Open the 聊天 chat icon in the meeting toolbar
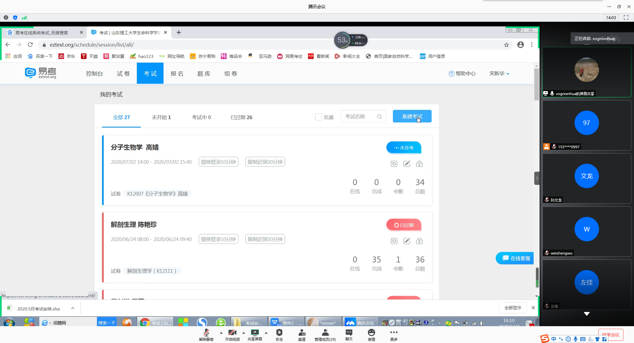Viewport: 634px width, 343px height. [349, 333]
